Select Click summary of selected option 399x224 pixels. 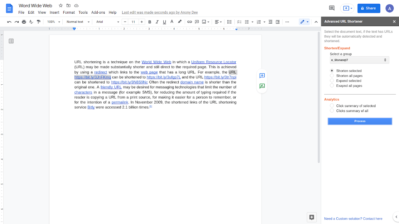click(x=332, y=106)
